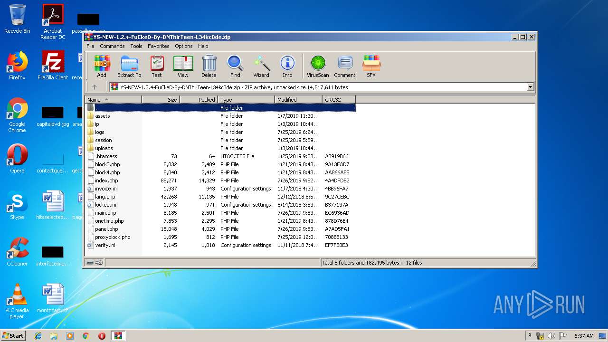Create SFX self-extracting archive
Image resolution: width=608 pixels, height=342 pixels.
click(371, 66)
